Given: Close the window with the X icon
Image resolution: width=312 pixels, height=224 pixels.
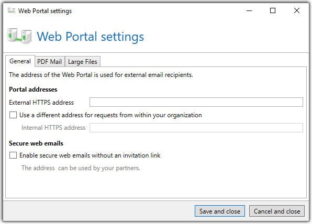Looking at the screenshot, I should point(296,10).
